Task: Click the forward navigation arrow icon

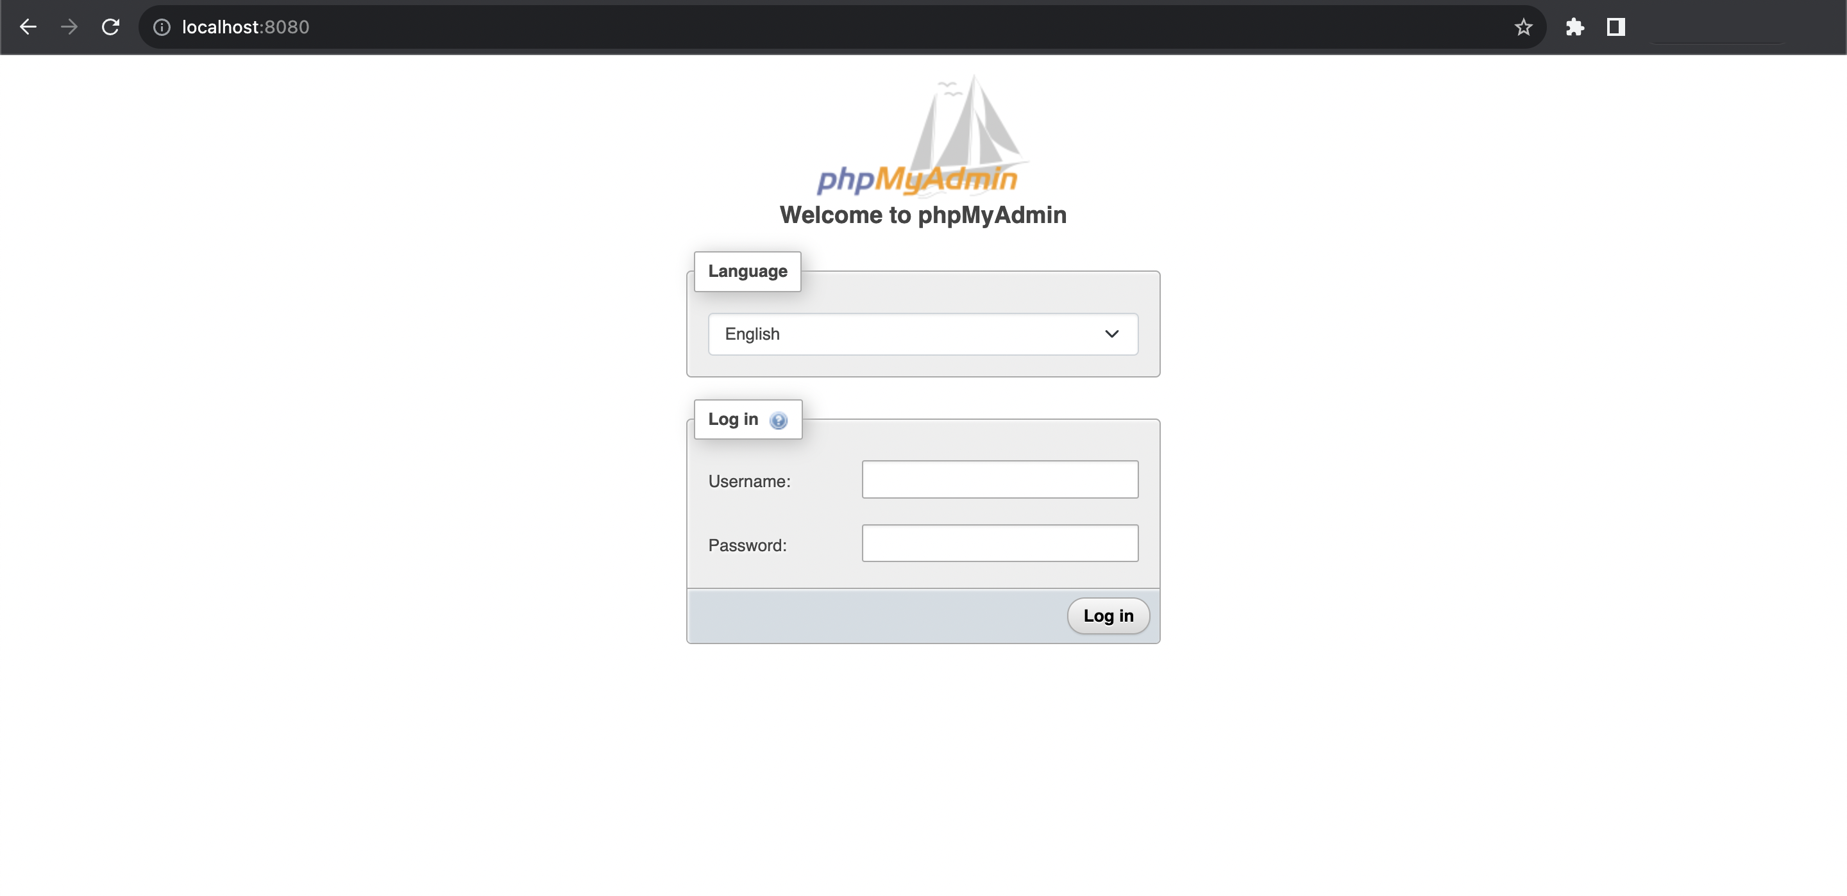Action: coord(69,26)
